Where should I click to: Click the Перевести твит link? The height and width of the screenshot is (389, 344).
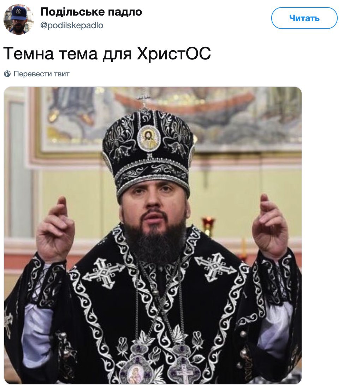coord(41,74)
